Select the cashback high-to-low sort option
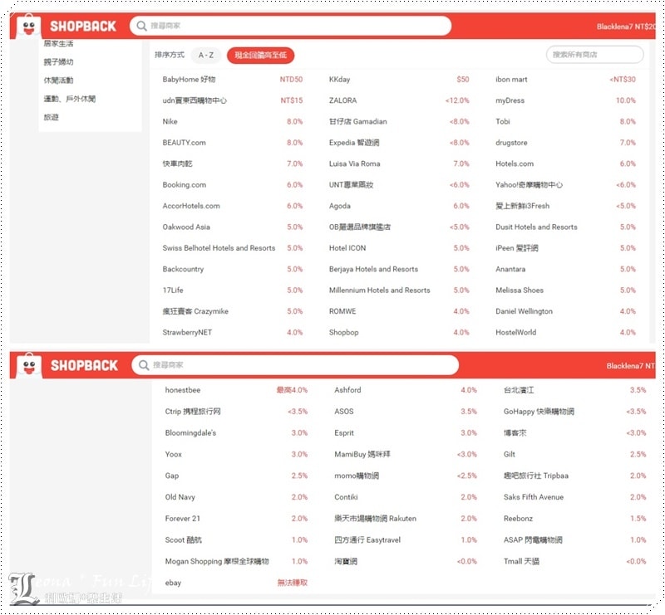Screen dimensions: 665x615 pos(260,56)
